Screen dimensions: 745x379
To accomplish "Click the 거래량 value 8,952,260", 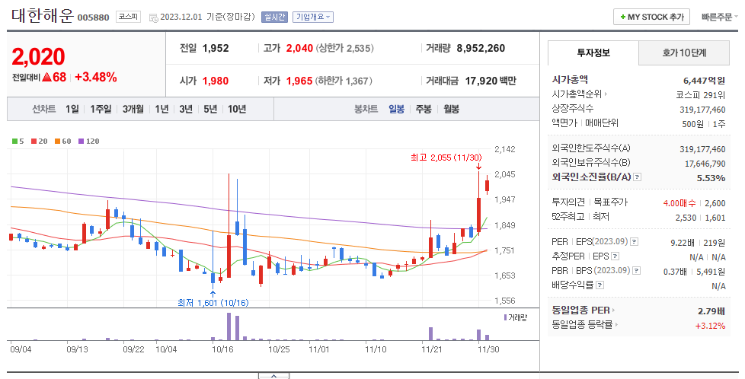I will 481,48.
